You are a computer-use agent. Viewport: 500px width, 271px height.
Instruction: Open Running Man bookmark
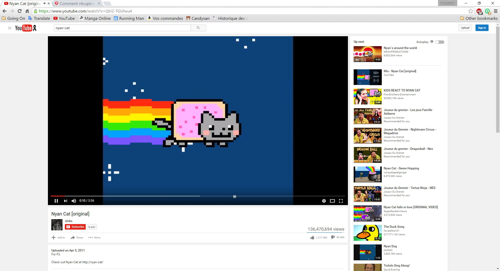coord(129,18)
